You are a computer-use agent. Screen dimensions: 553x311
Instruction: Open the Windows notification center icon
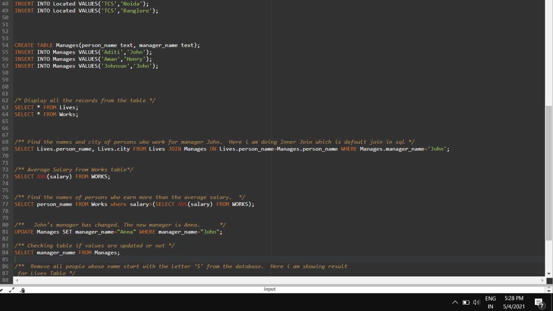(539, 302)
